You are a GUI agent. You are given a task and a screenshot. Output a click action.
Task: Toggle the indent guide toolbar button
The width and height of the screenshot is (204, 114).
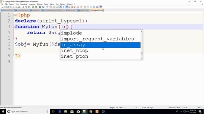point(66,7)
